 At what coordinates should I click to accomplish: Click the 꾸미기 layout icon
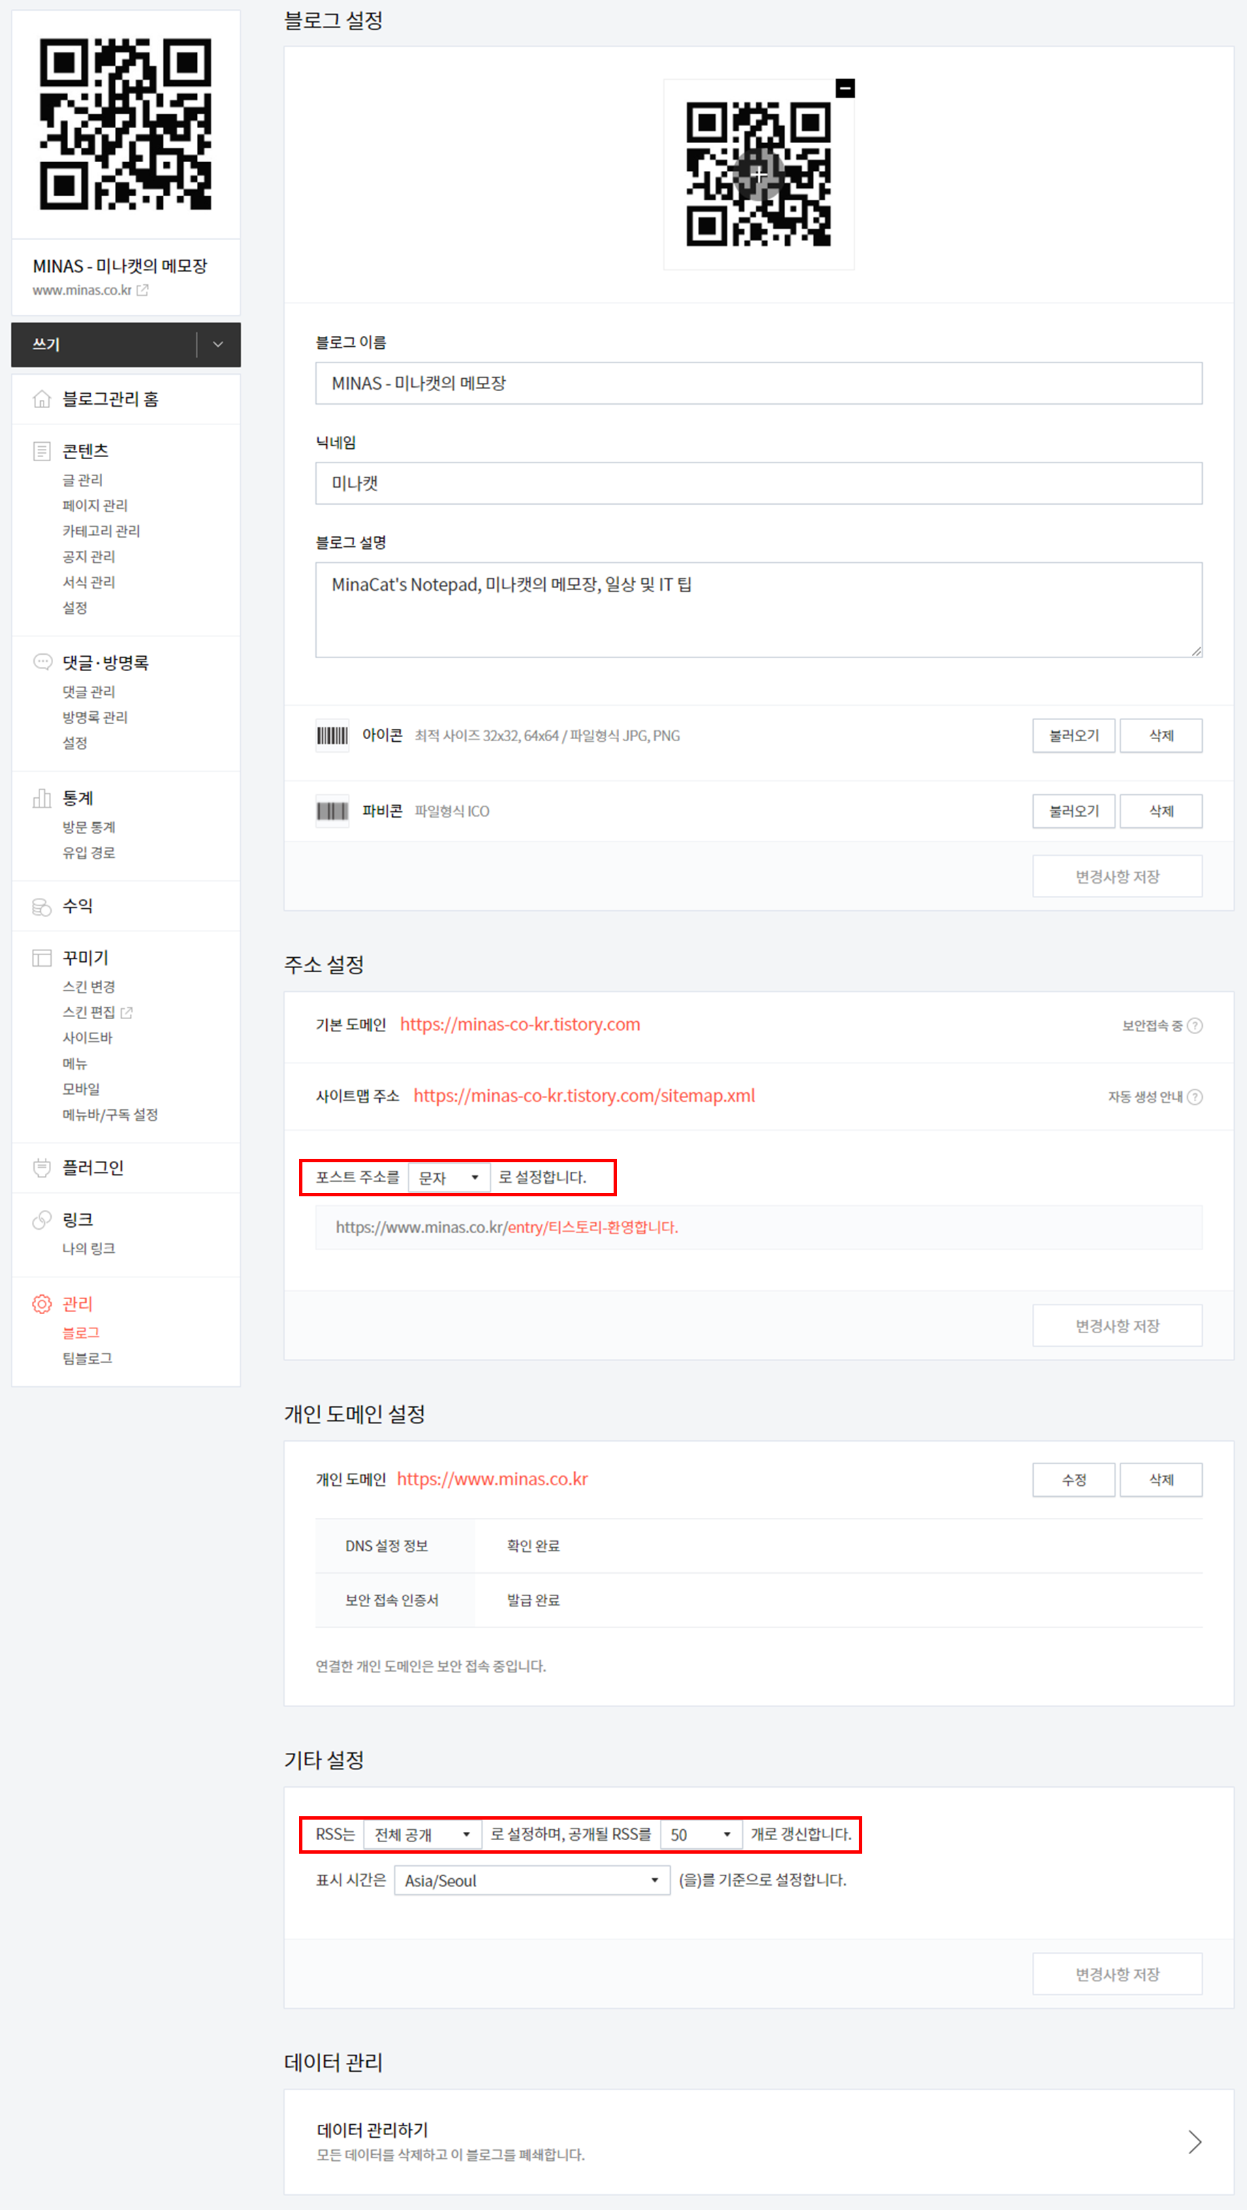(41, 959)
